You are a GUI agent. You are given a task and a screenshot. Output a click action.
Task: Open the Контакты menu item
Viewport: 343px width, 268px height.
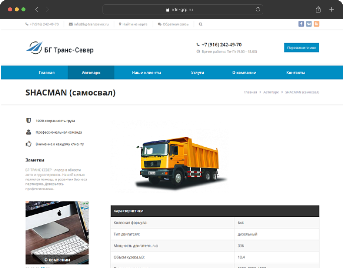click(296, 72)
